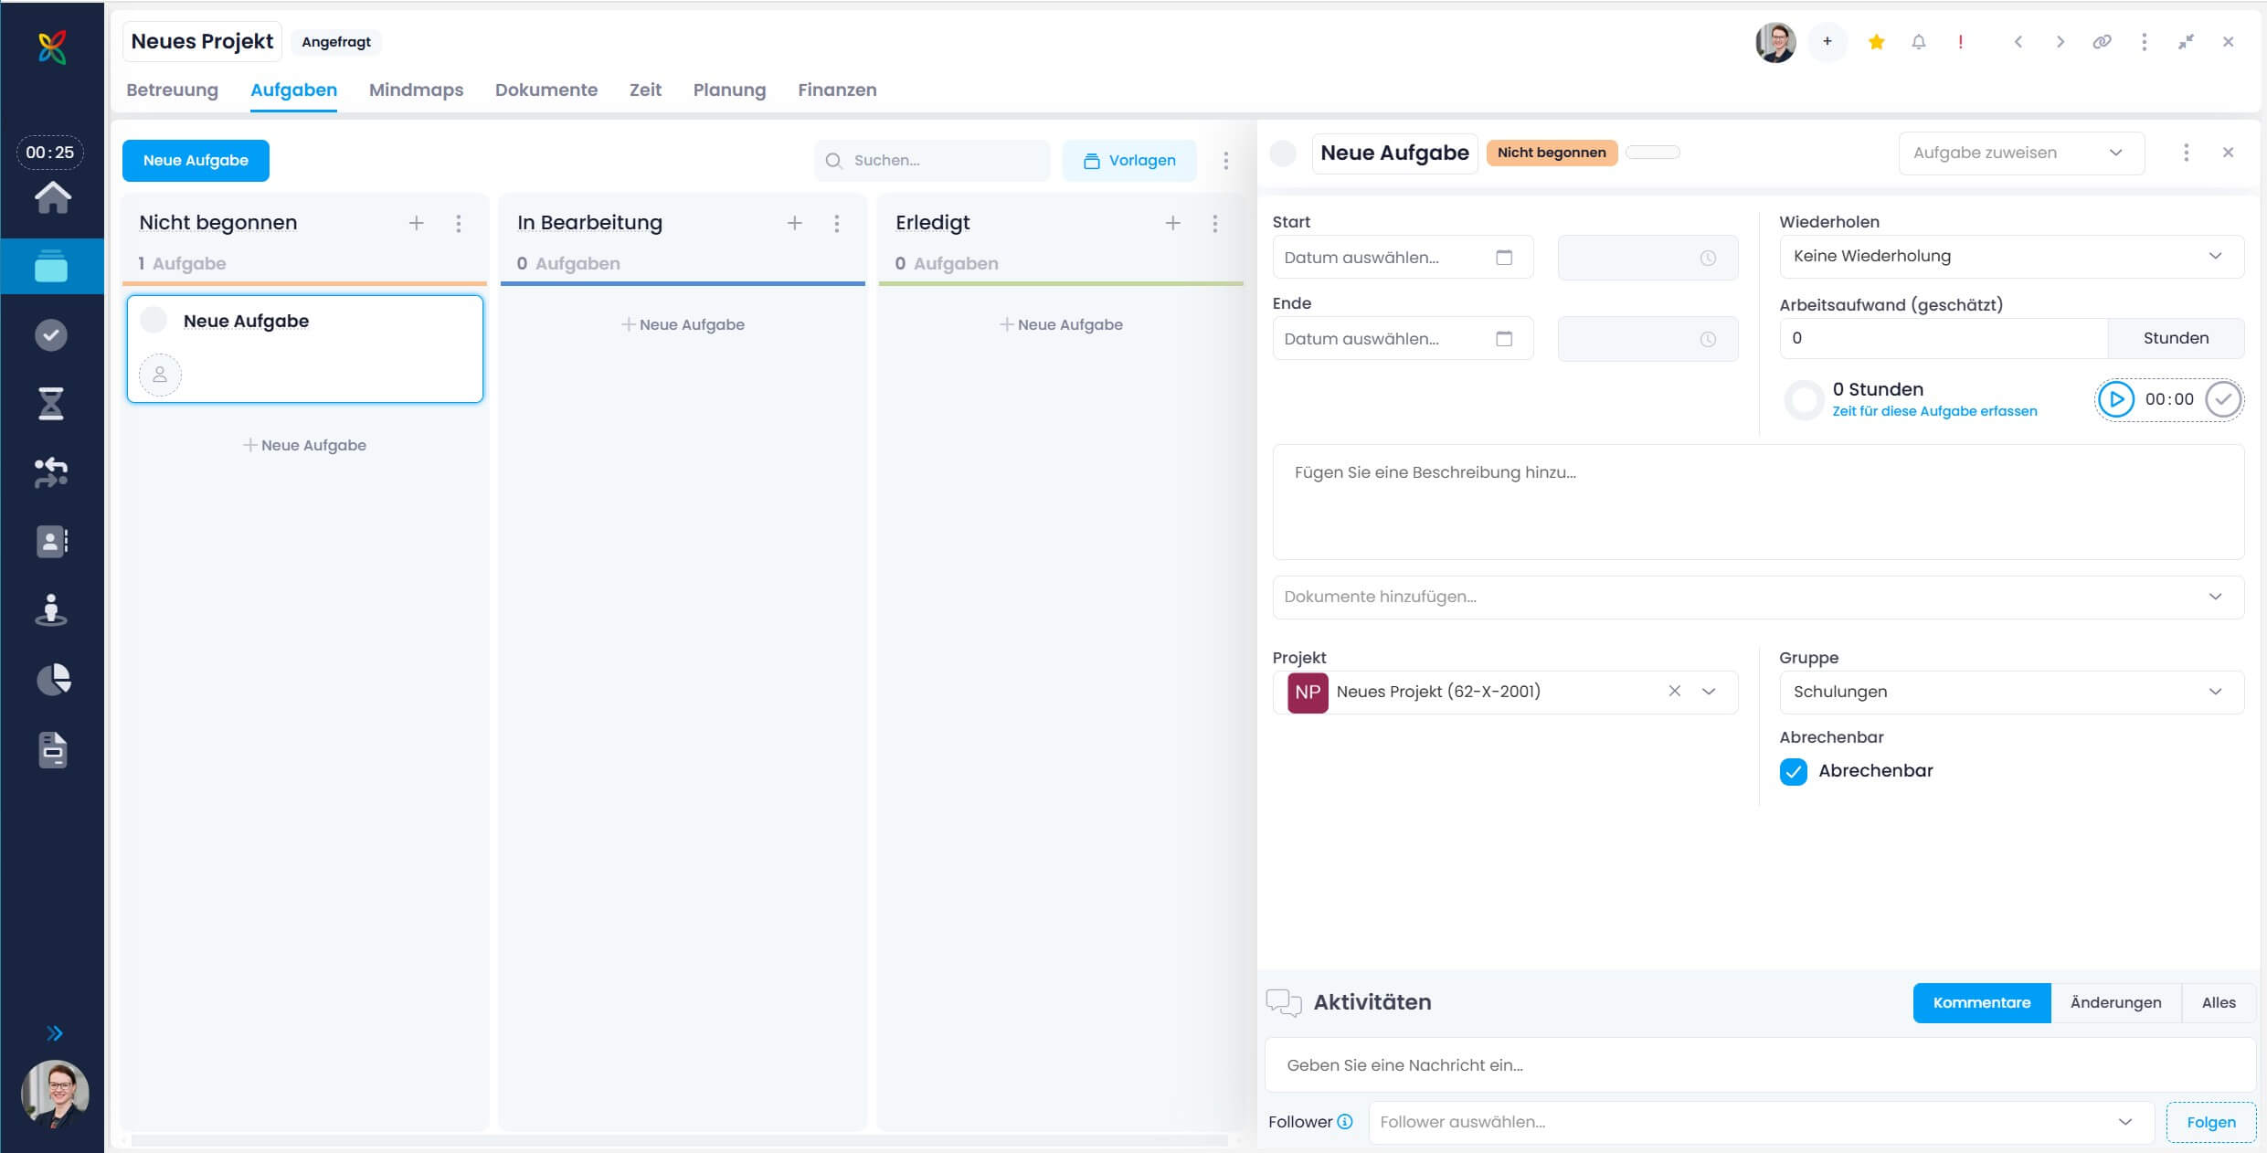Screen dimensions: 2267x1153
Task: Open the workflow arrows sidebar icon
Action: [51, 472]
